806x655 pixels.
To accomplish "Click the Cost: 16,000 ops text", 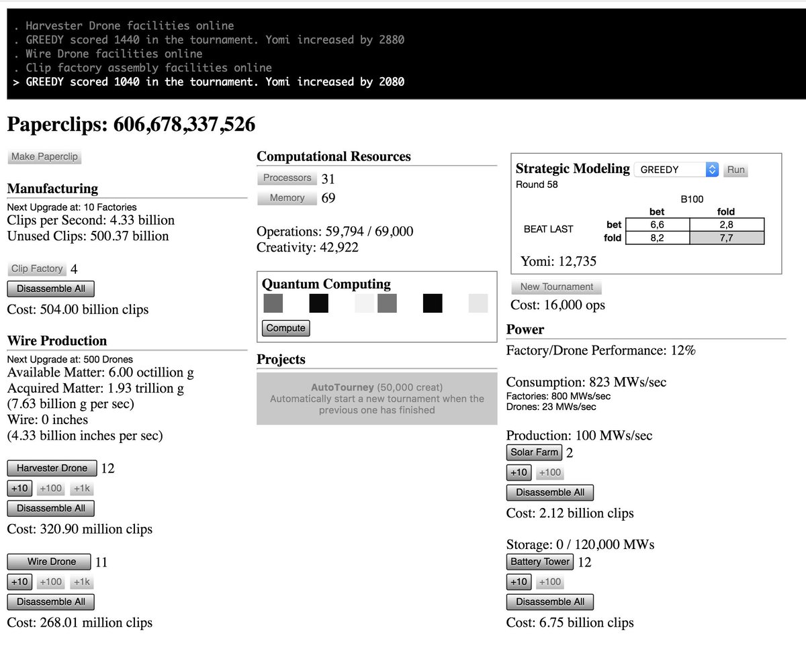I will tap(558, 305).
